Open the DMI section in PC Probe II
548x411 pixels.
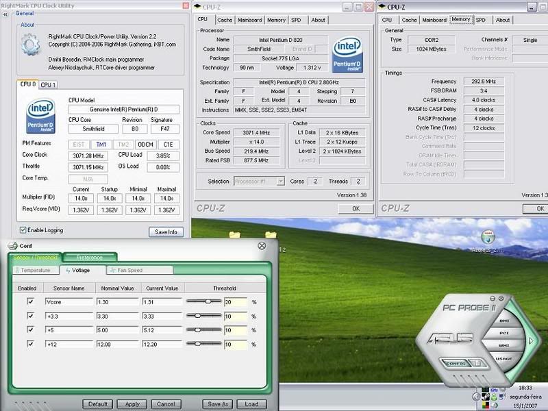coord(504,321)
